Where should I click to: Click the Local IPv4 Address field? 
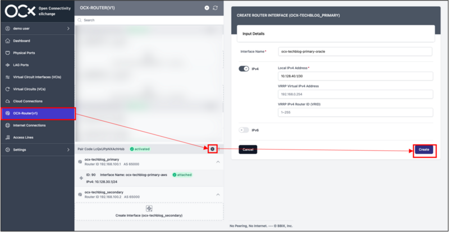pyautogui.click(x=355, y=76)
